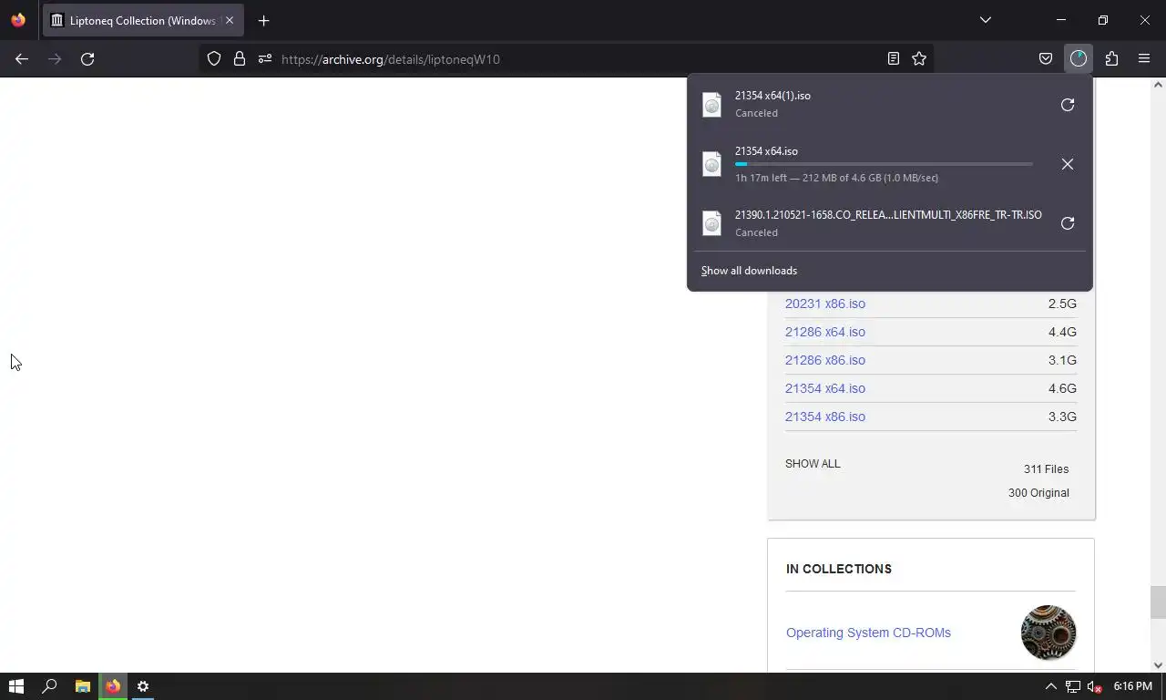Open tracking protection shield info

pyautogui.click(x=214, y=58)
